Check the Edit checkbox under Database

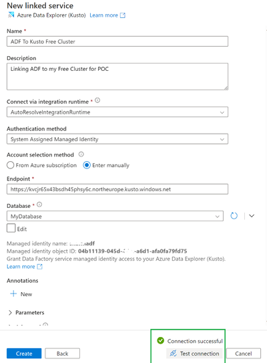pos(11,228)
